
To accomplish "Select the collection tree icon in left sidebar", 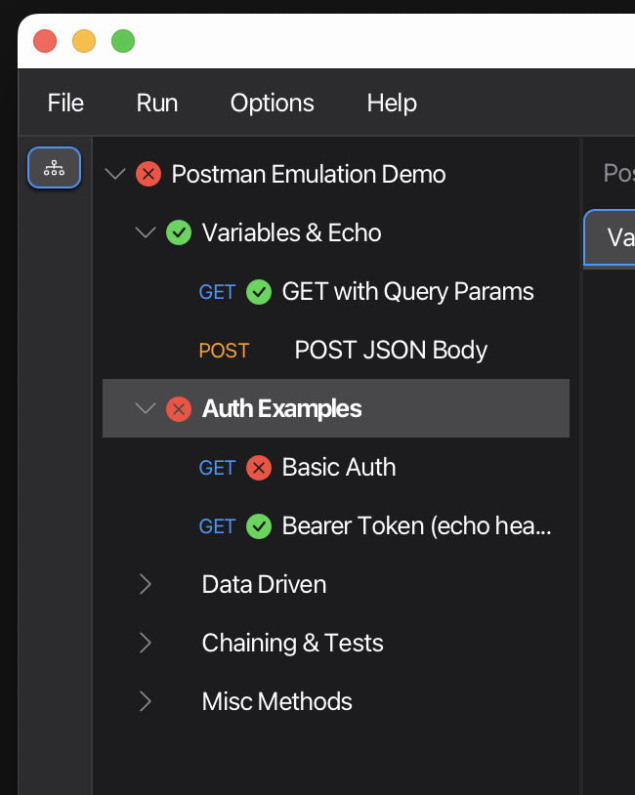I will pyautogui.click(x=54, y=167).
